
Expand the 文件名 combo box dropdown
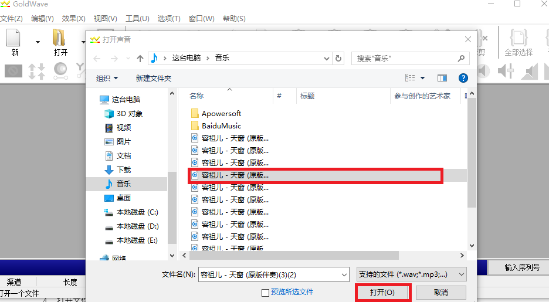344,275
